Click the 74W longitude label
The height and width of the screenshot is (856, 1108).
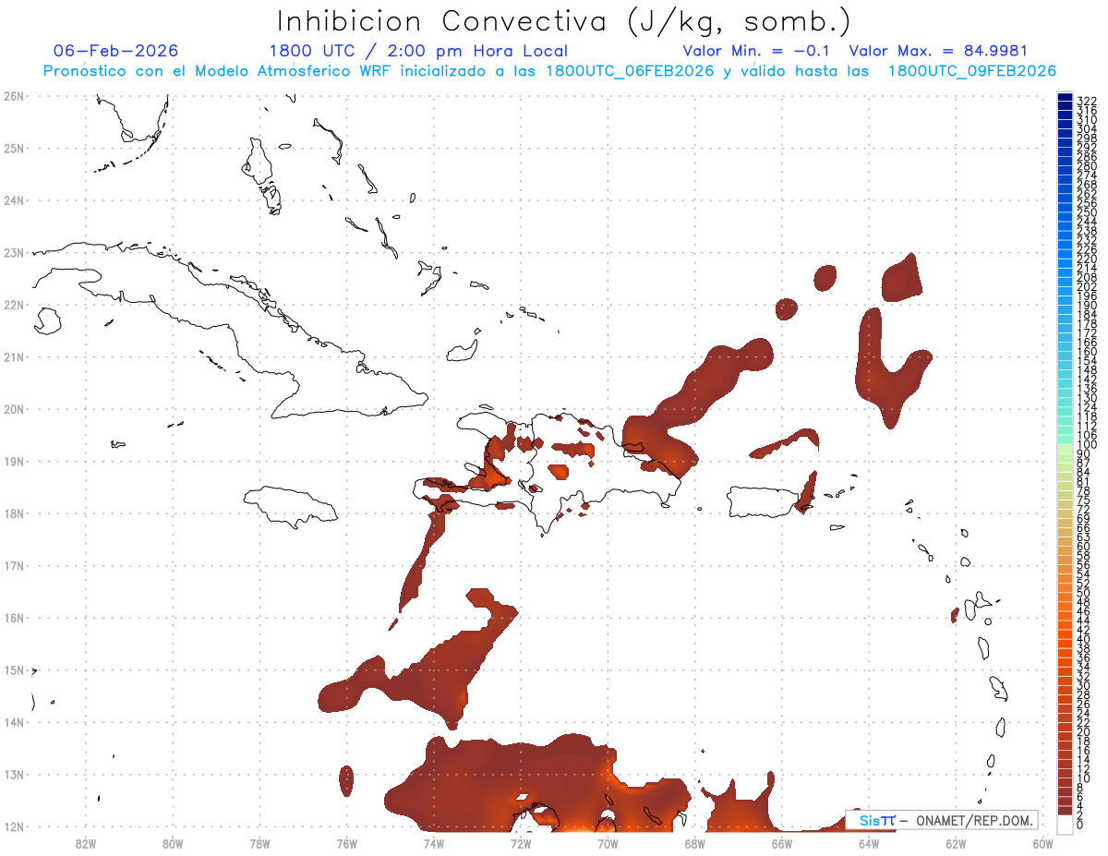click(434, 842)
